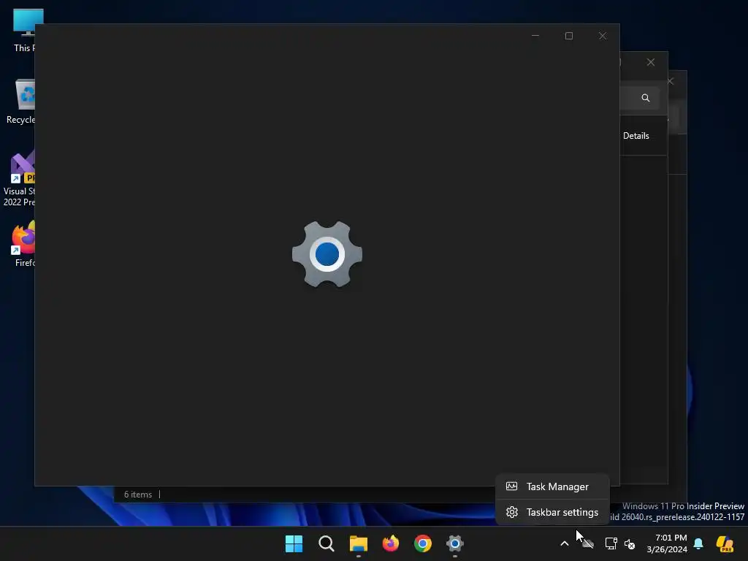Select the Firefox desktop shortcut
This screenshot has height=561, width=748.
point(24,244)
